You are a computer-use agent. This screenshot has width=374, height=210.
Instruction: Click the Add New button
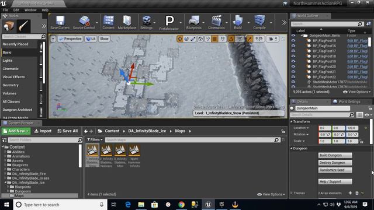click(x=16, y=131)
